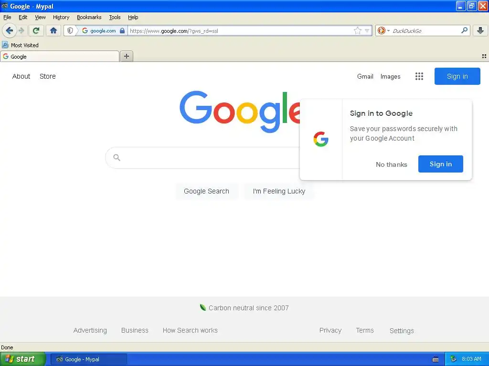489x366 pixels.
Task: Open the Google apps grid
Action: (419, 76)
